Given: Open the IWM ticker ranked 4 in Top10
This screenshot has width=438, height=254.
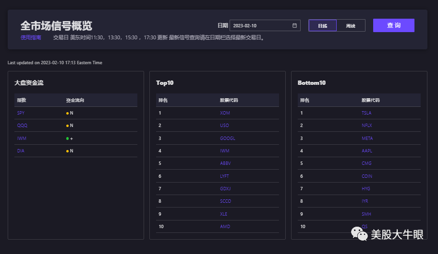Looking at the screenshot, I should (x=225, y=151).
